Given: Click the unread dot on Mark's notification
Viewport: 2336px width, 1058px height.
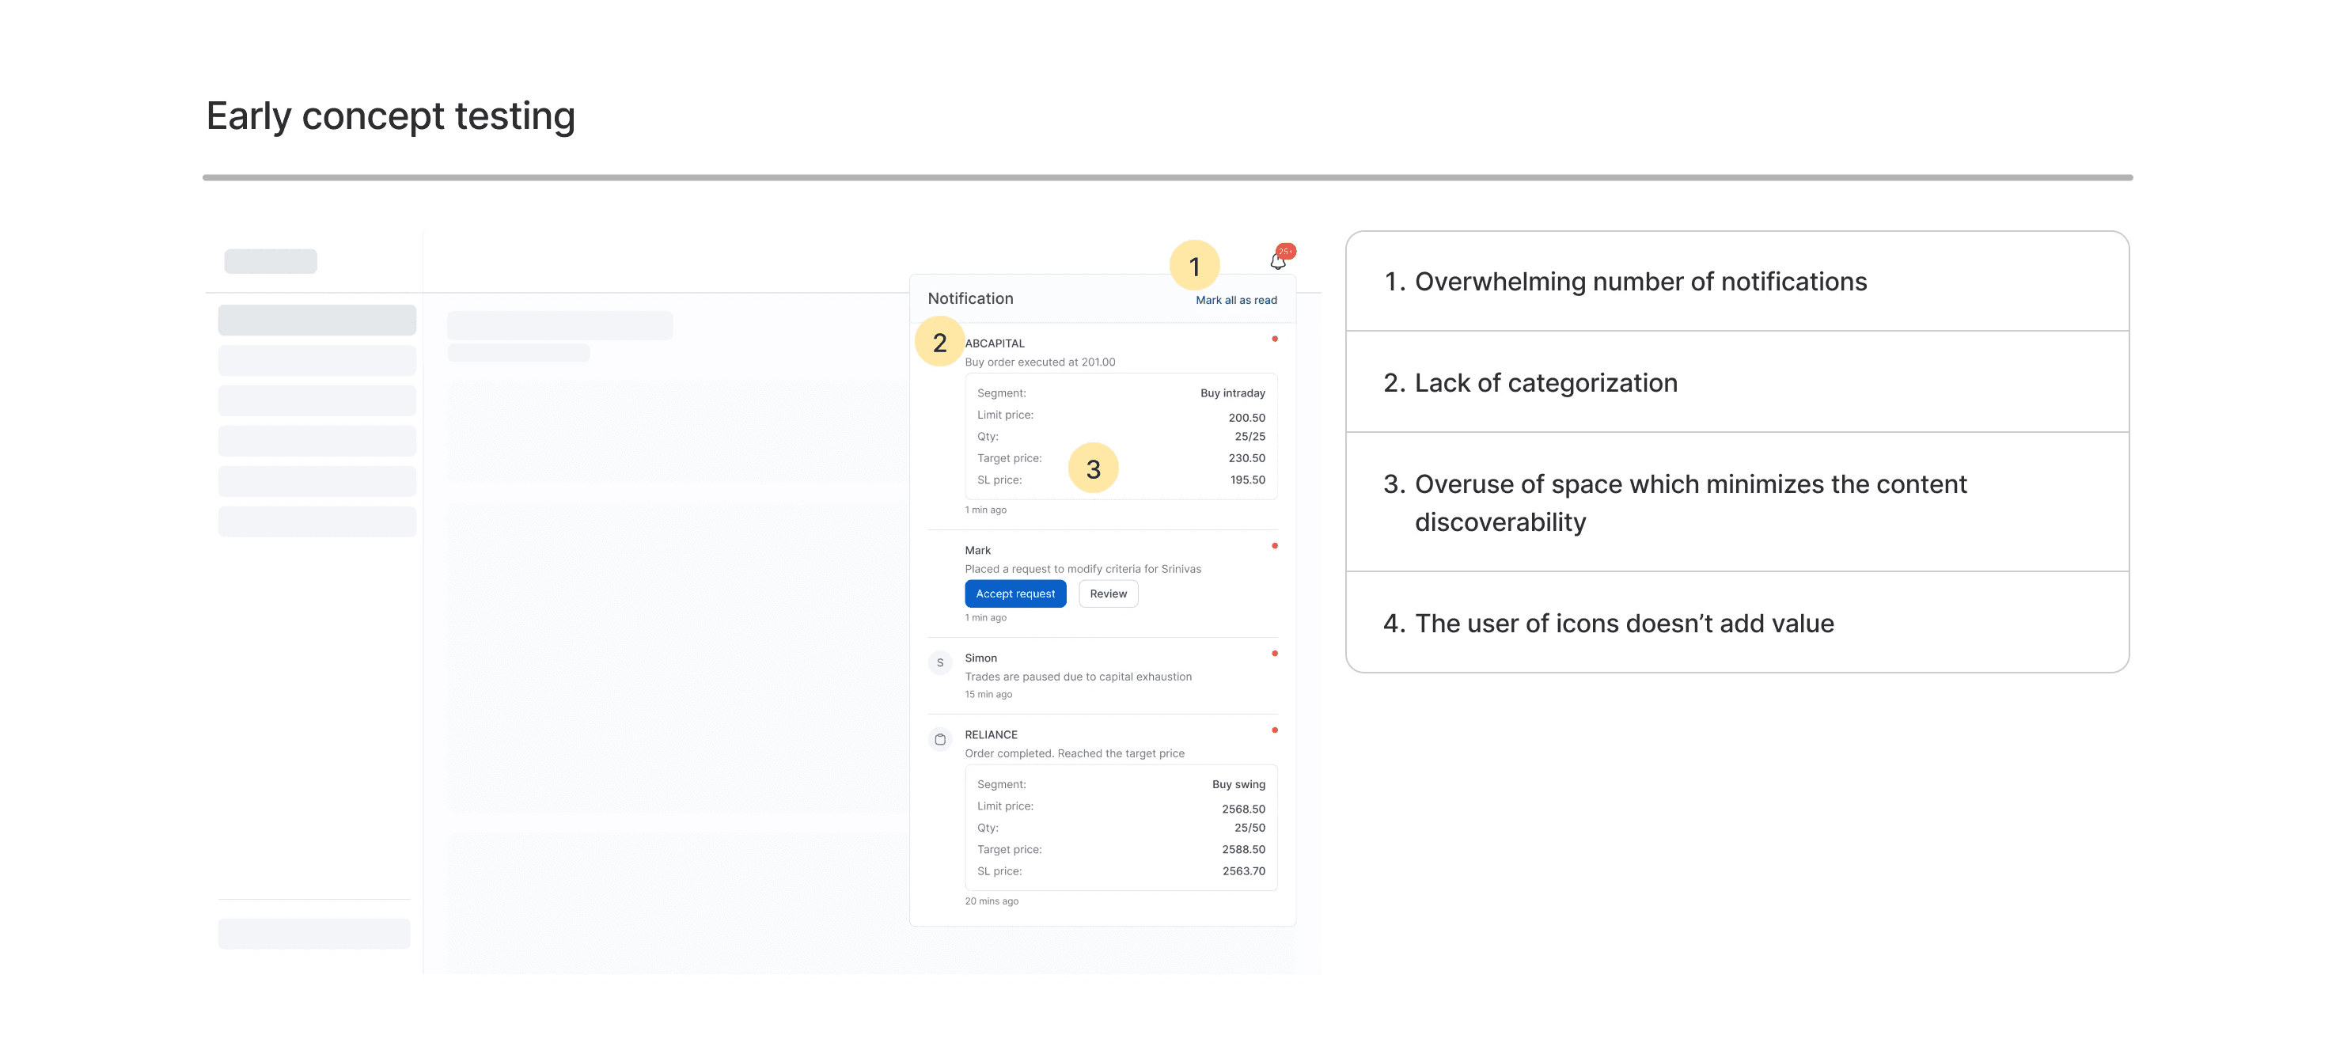Looking at the screenshot, I should (x=1274, y=546).
